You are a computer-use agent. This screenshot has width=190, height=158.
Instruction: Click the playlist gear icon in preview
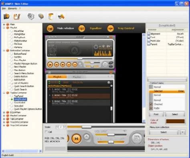[x=109, y=82]
